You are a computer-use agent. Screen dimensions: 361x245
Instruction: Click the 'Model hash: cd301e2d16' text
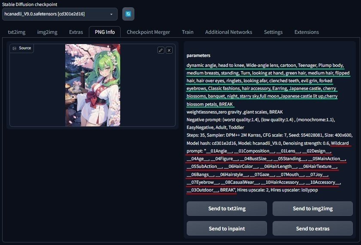point(211,143)
